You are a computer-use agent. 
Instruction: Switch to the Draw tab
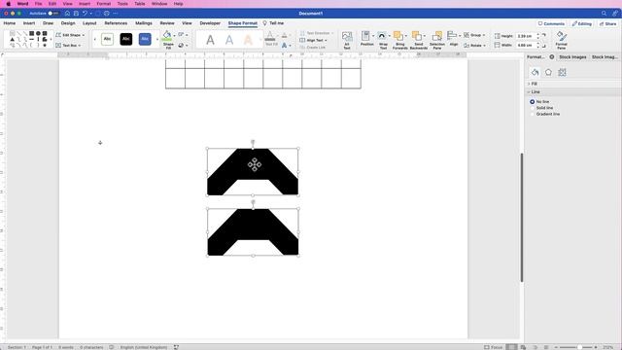point(48,23)
